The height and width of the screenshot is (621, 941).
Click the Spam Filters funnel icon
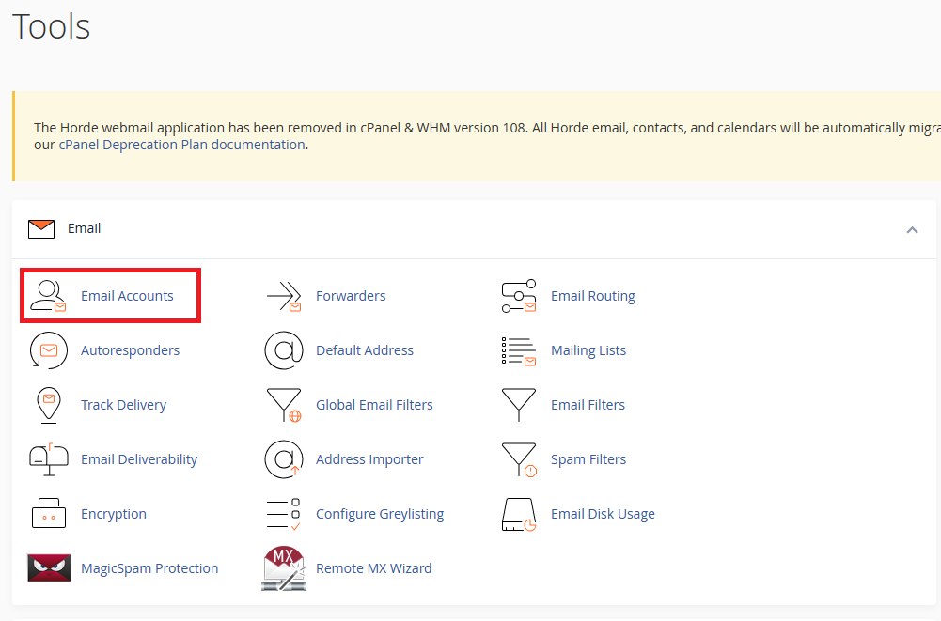519,459
